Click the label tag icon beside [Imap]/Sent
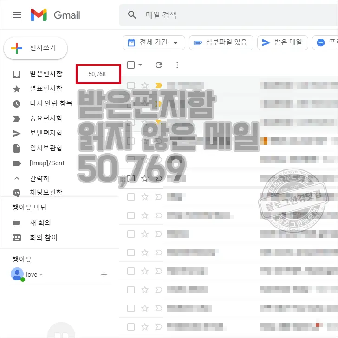The height and width of the screenshot is (338, 338). click(17, 163)
